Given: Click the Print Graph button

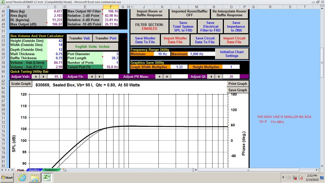Looking at the screenshot, I should click(x=238, y=84).
